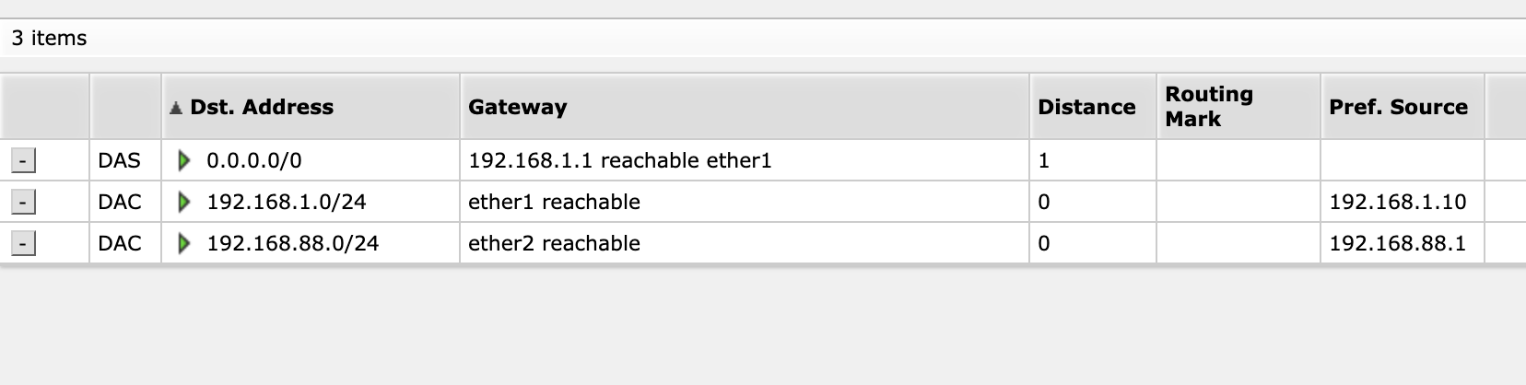Open the 192.168.1.0/24 route entry
This screenshot has width=1526, height=385.
286,203
